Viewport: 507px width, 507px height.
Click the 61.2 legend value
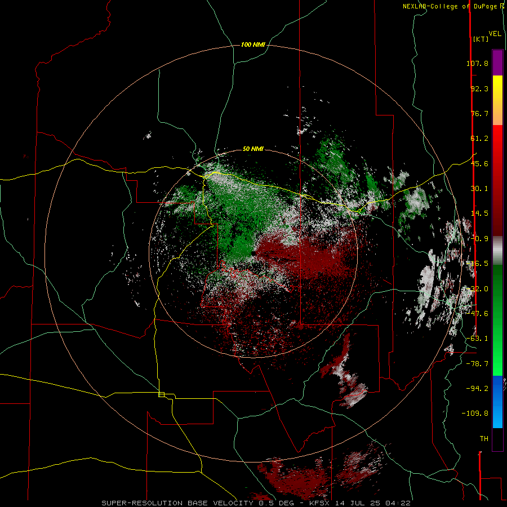coord(479,139)
